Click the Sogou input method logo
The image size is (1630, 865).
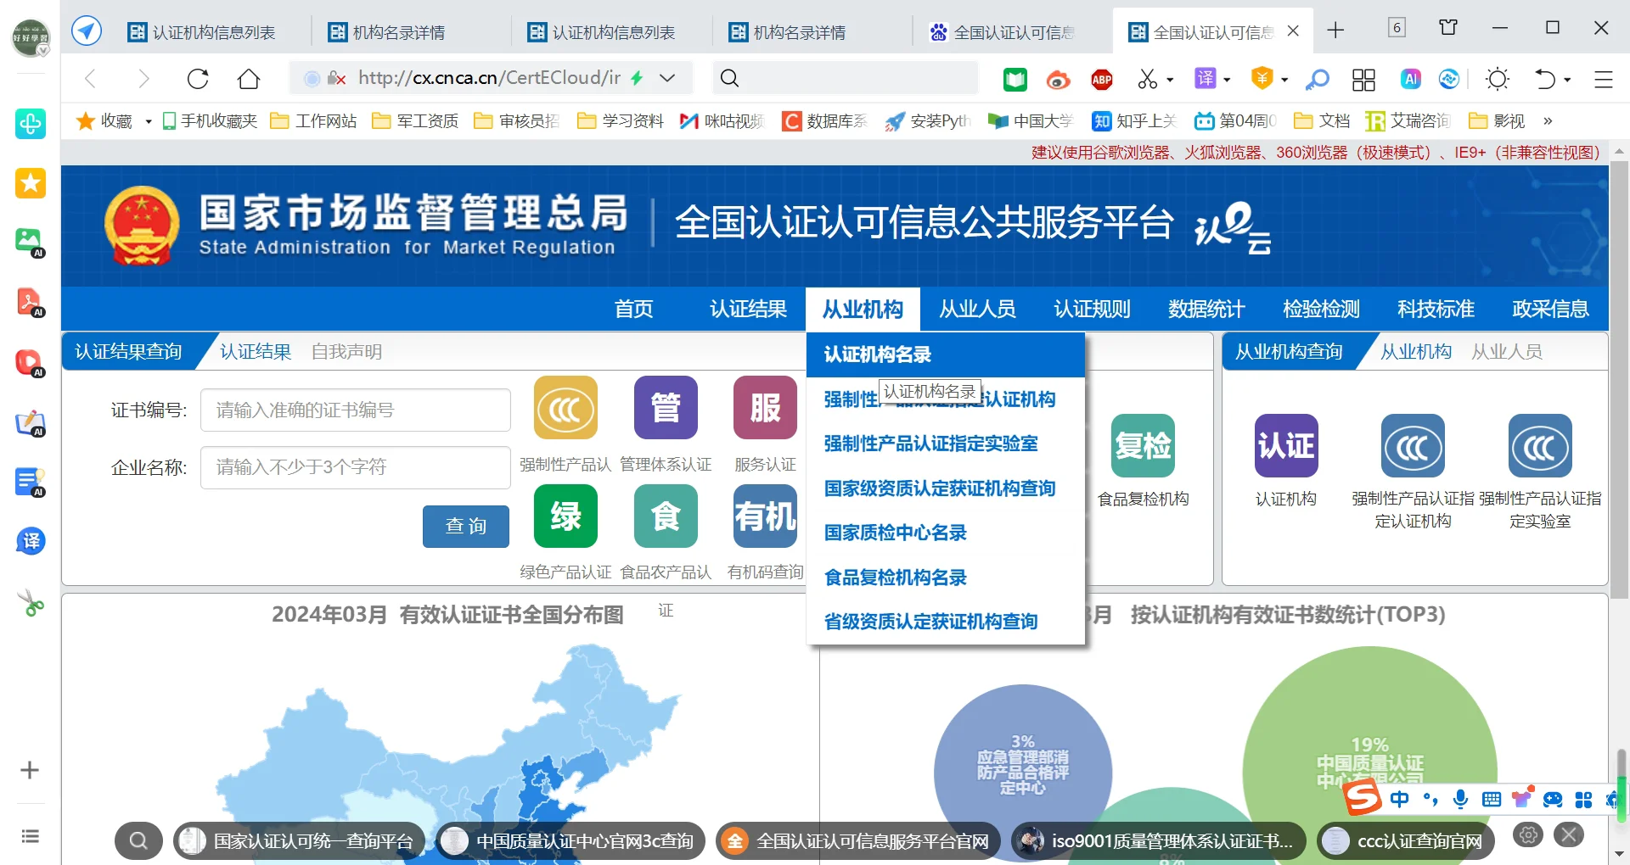pos(1362,797)
